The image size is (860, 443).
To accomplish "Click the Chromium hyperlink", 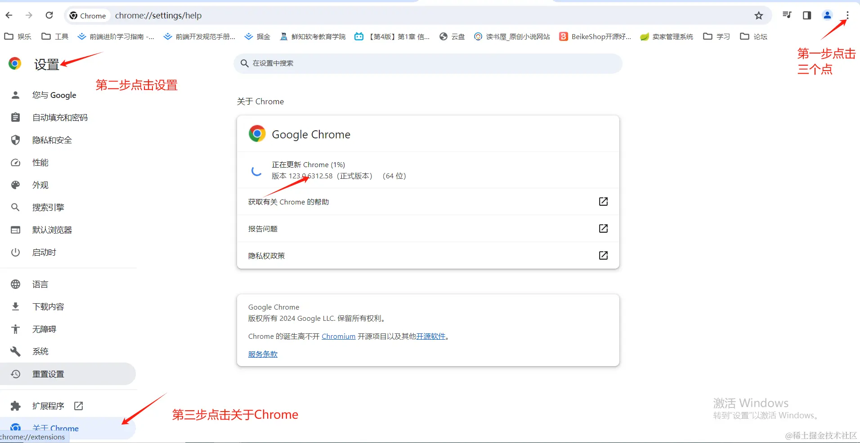I will coord(338,336).
